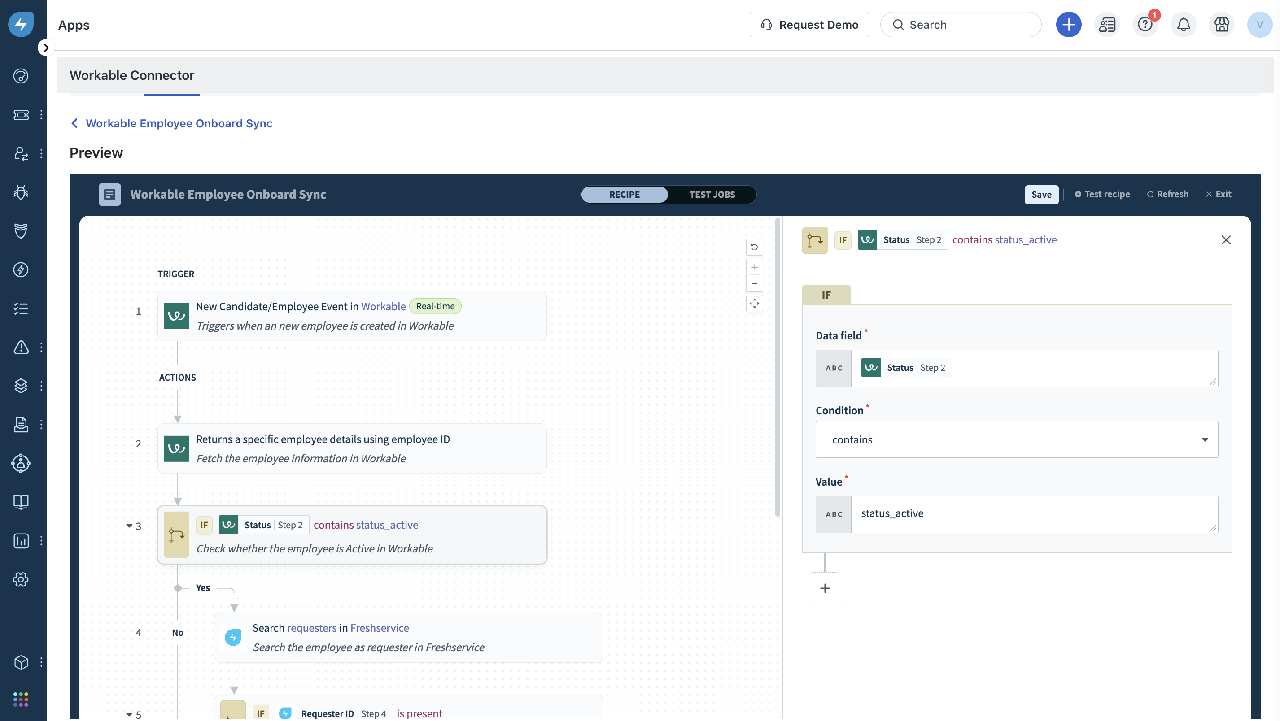Collapse step 3 IF branch arrow

click(129, 526)
